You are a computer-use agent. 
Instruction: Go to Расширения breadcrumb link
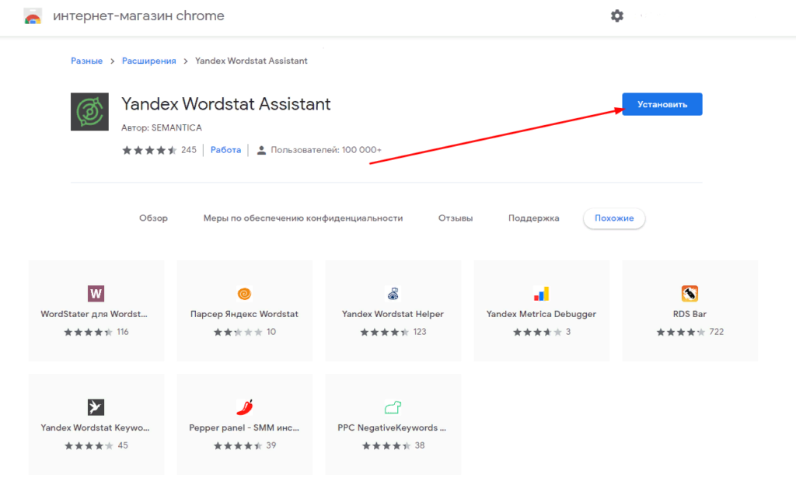tap(148, 61)
